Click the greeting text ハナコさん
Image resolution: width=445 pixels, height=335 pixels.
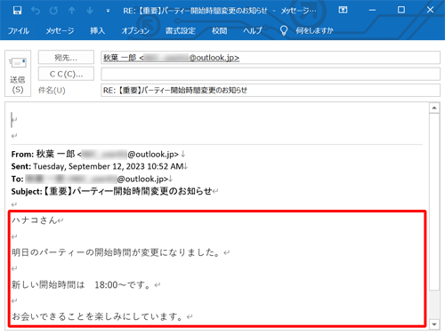click(x=34, y=220)
